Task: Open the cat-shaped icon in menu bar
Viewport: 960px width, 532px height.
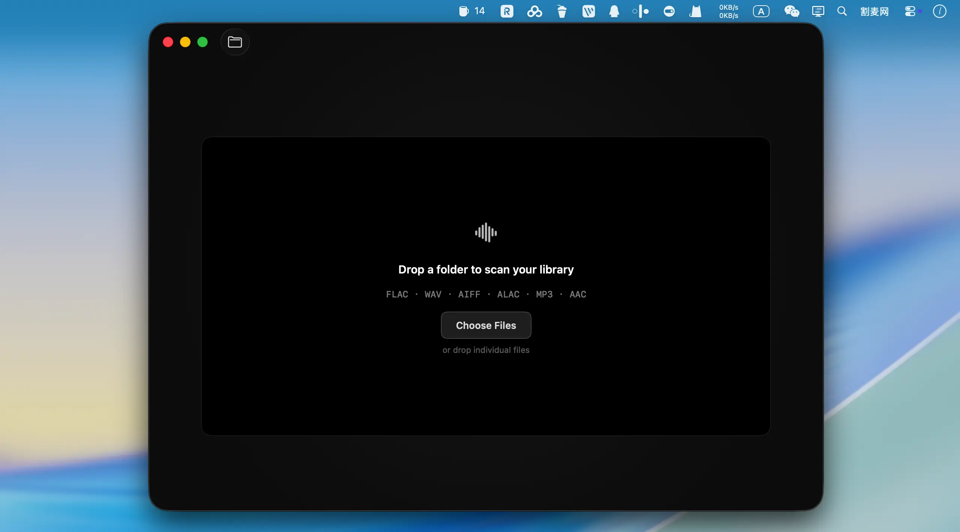Action: (695, 11)
